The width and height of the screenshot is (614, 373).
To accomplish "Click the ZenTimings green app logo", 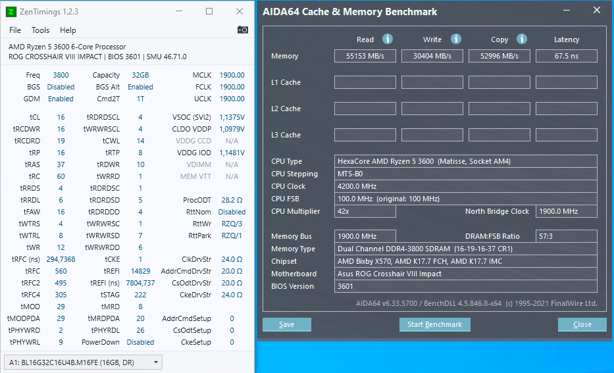I will 11,12.
